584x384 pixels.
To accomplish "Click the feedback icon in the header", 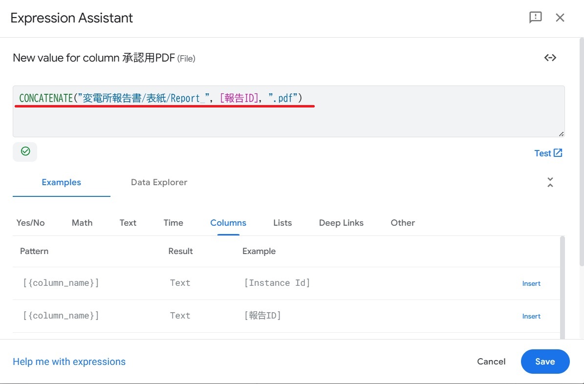I will pos(536,18).
